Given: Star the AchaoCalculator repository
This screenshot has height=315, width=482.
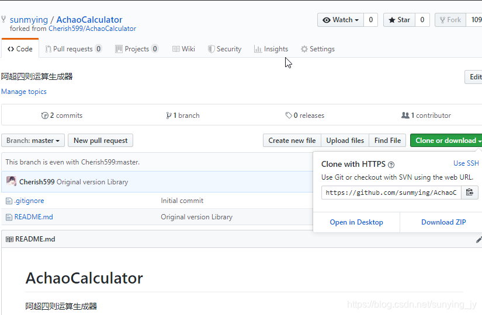Looking at the screenshot, I should pyautogui.click(x=399, y=20).
